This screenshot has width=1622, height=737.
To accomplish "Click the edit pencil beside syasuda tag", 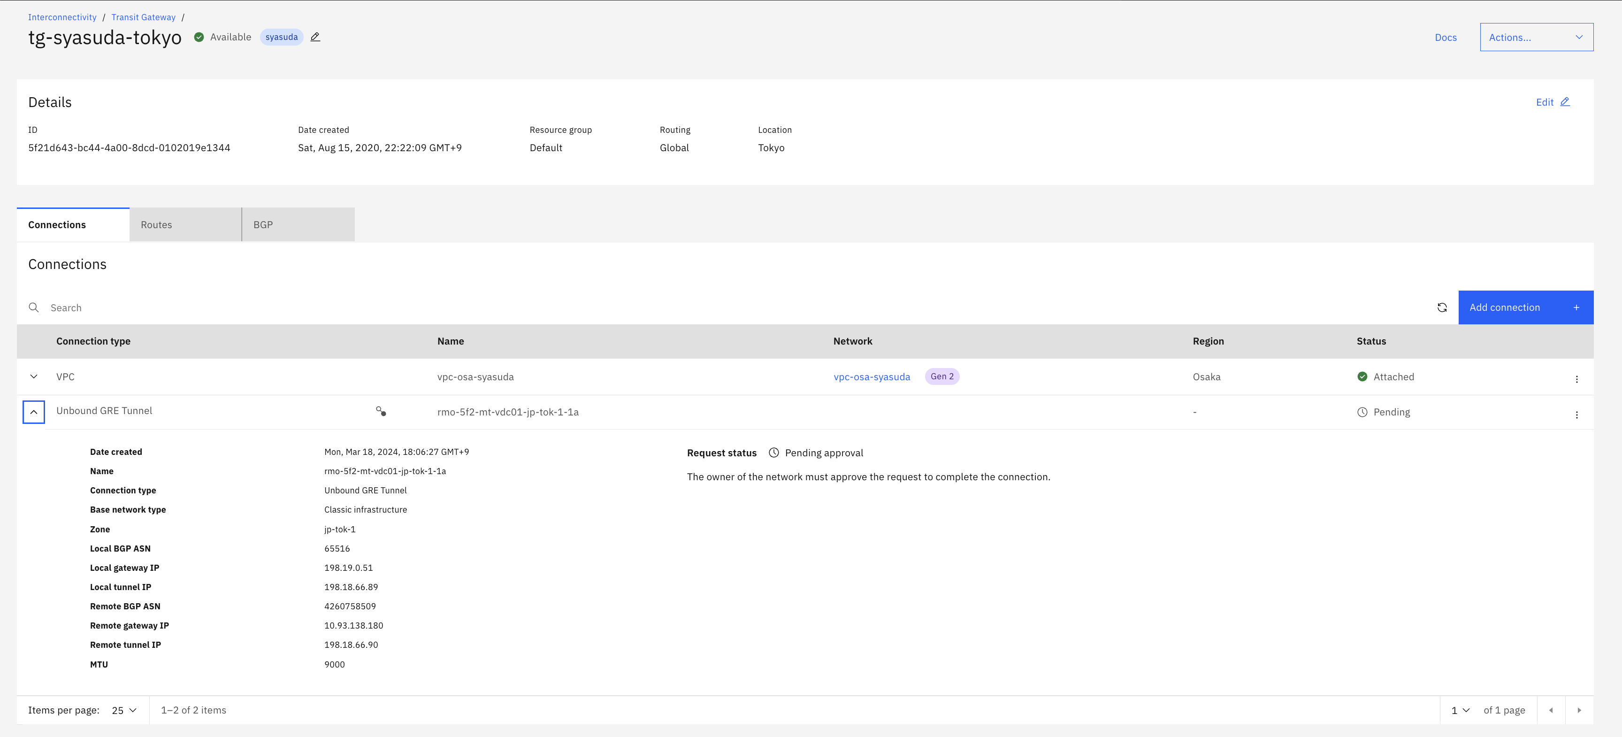I will [315, 37].
